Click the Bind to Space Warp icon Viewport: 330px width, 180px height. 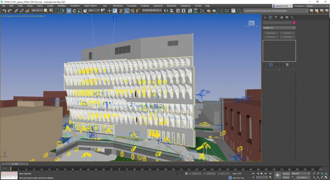pyautogui.click(x=27, y=11)
